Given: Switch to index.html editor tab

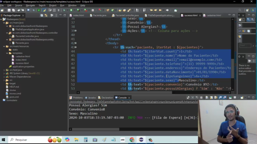Looking at the screenshot, I should tap(77, 15).
